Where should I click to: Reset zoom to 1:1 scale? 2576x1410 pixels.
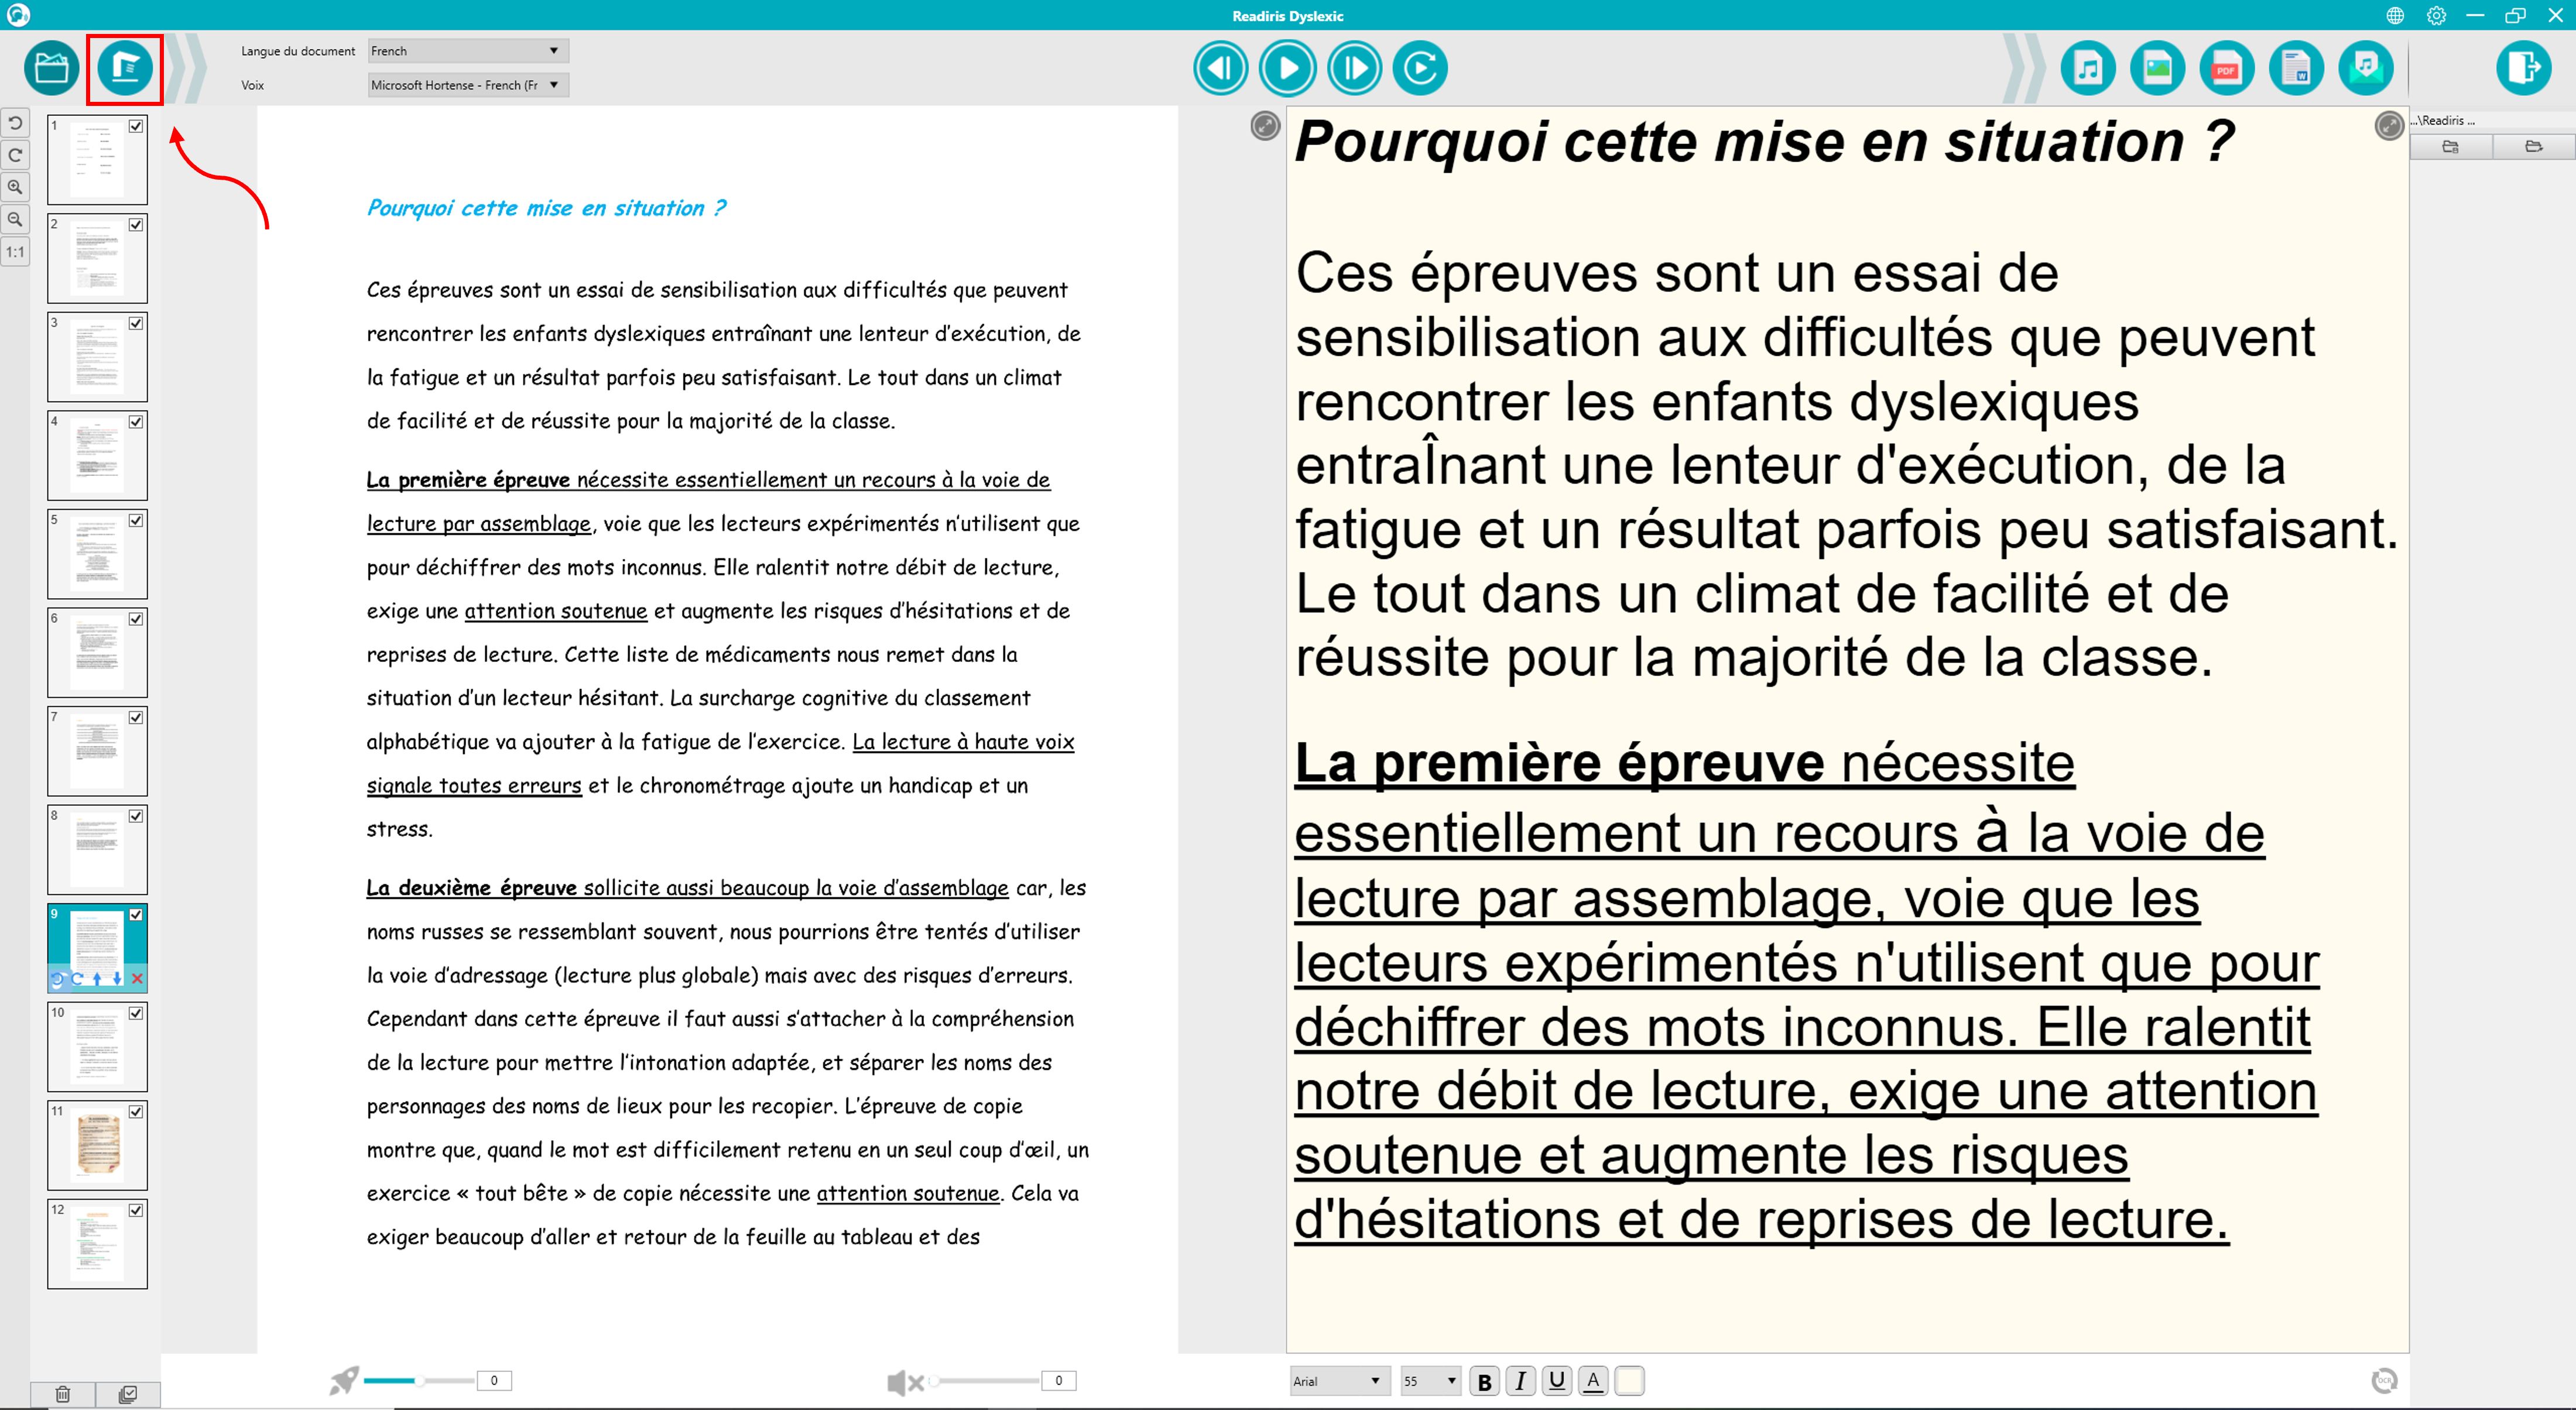(15, 252)
